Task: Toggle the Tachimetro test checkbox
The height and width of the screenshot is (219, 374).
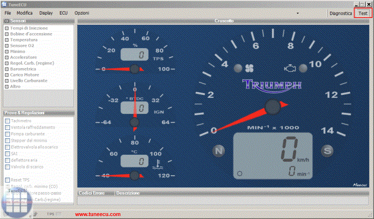Action: pyautogui.click(x=7, y=121)
